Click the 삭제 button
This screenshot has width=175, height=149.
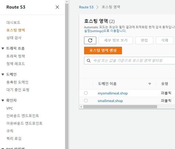(x=164, y=40)
